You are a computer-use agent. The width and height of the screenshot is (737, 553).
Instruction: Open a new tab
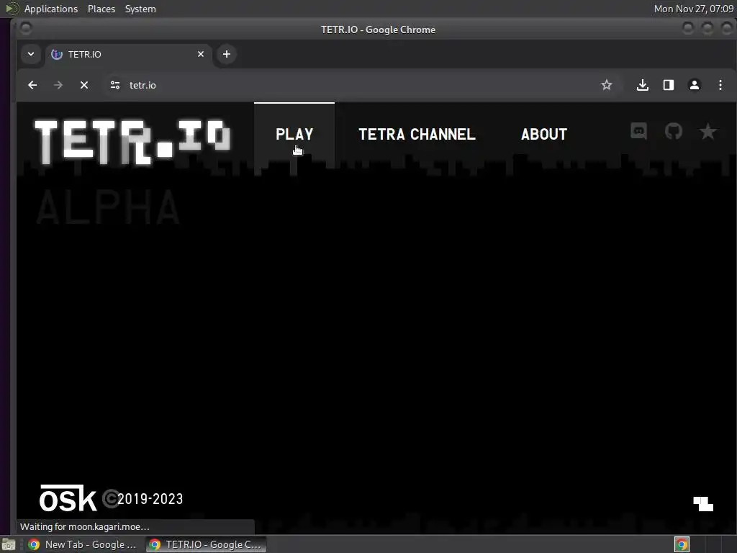pos(227,54)
